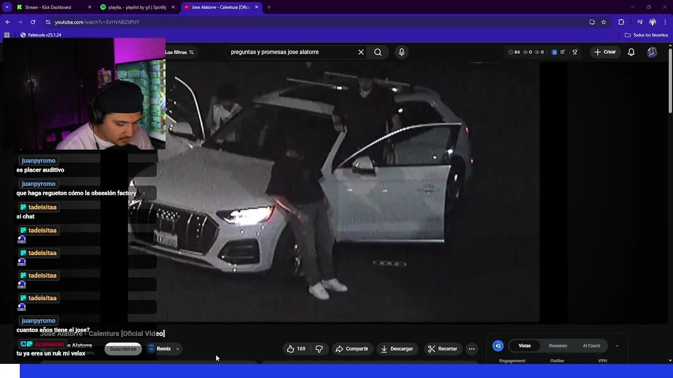Open the Paletools v25.1.24 bookmark
Screen dimensions: 673x378
pyautogui.click(x=40, y=35)
